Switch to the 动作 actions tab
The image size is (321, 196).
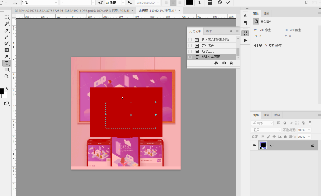(x=209, y=31)
